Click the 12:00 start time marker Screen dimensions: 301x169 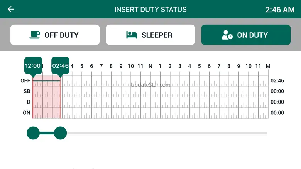pos(33,66)
